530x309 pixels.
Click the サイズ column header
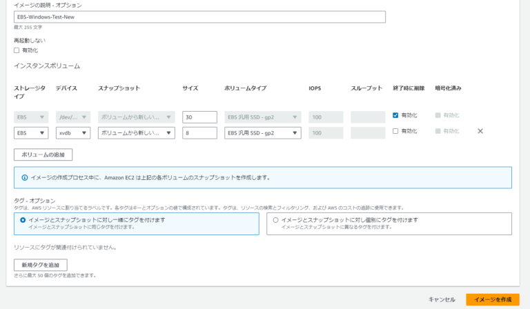click(190, 88)
